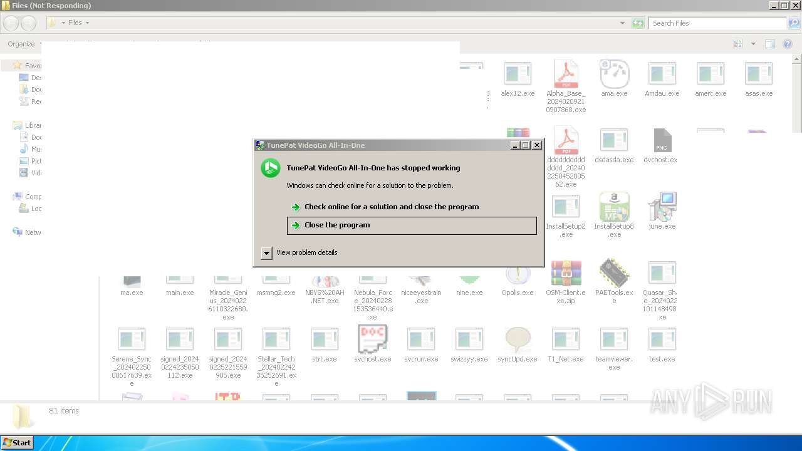Open the Files breadcrumb dropdown arrow

(87, 23)
